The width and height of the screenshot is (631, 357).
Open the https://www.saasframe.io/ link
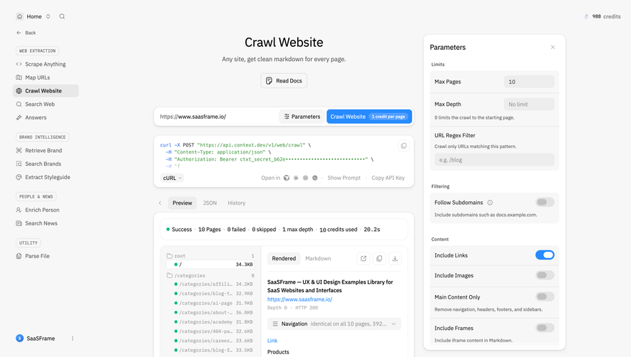[x=299, y=299]
